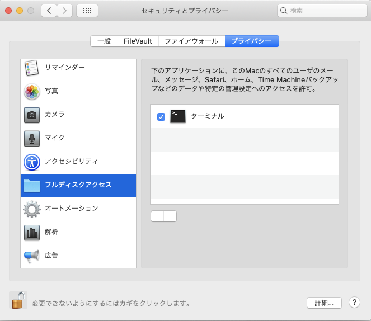Viewport: 371px width, 321px height.
Task: Click the Automation (オートメーション) gear icon
Action: pos(32,209)
